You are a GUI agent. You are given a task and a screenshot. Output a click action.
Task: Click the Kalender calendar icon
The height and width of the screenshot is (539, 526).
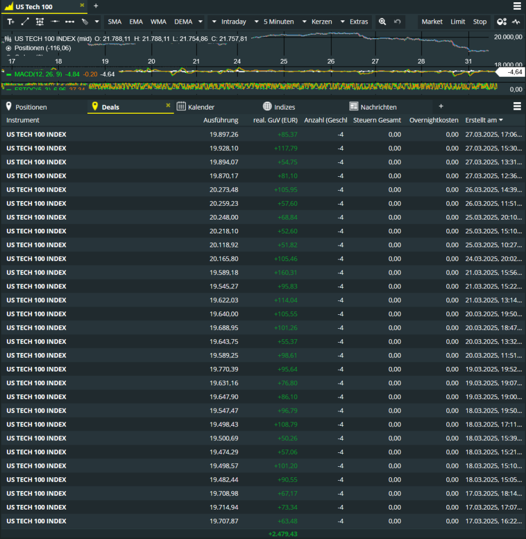(181, 106)
